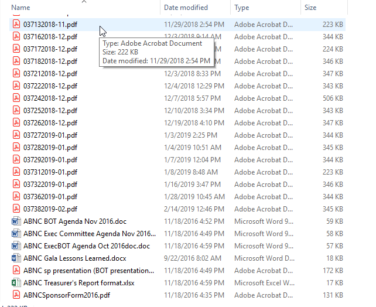This screenshot has height=307, width=376.
Task: Click date 1/28/2019 10:45 AM
Action: (x=194, y=197)
